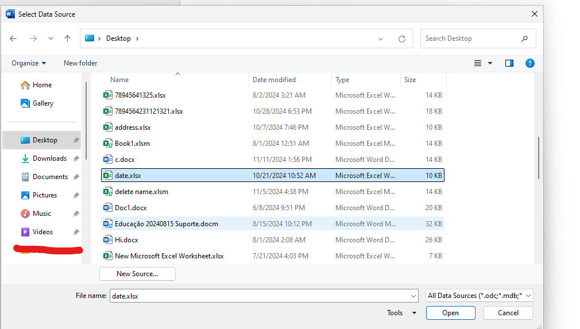Image resolution: width=580 pixels, height=329 pixels.
Task: Expand the address bar history dropdown
Action: click(x=381, y=39)
